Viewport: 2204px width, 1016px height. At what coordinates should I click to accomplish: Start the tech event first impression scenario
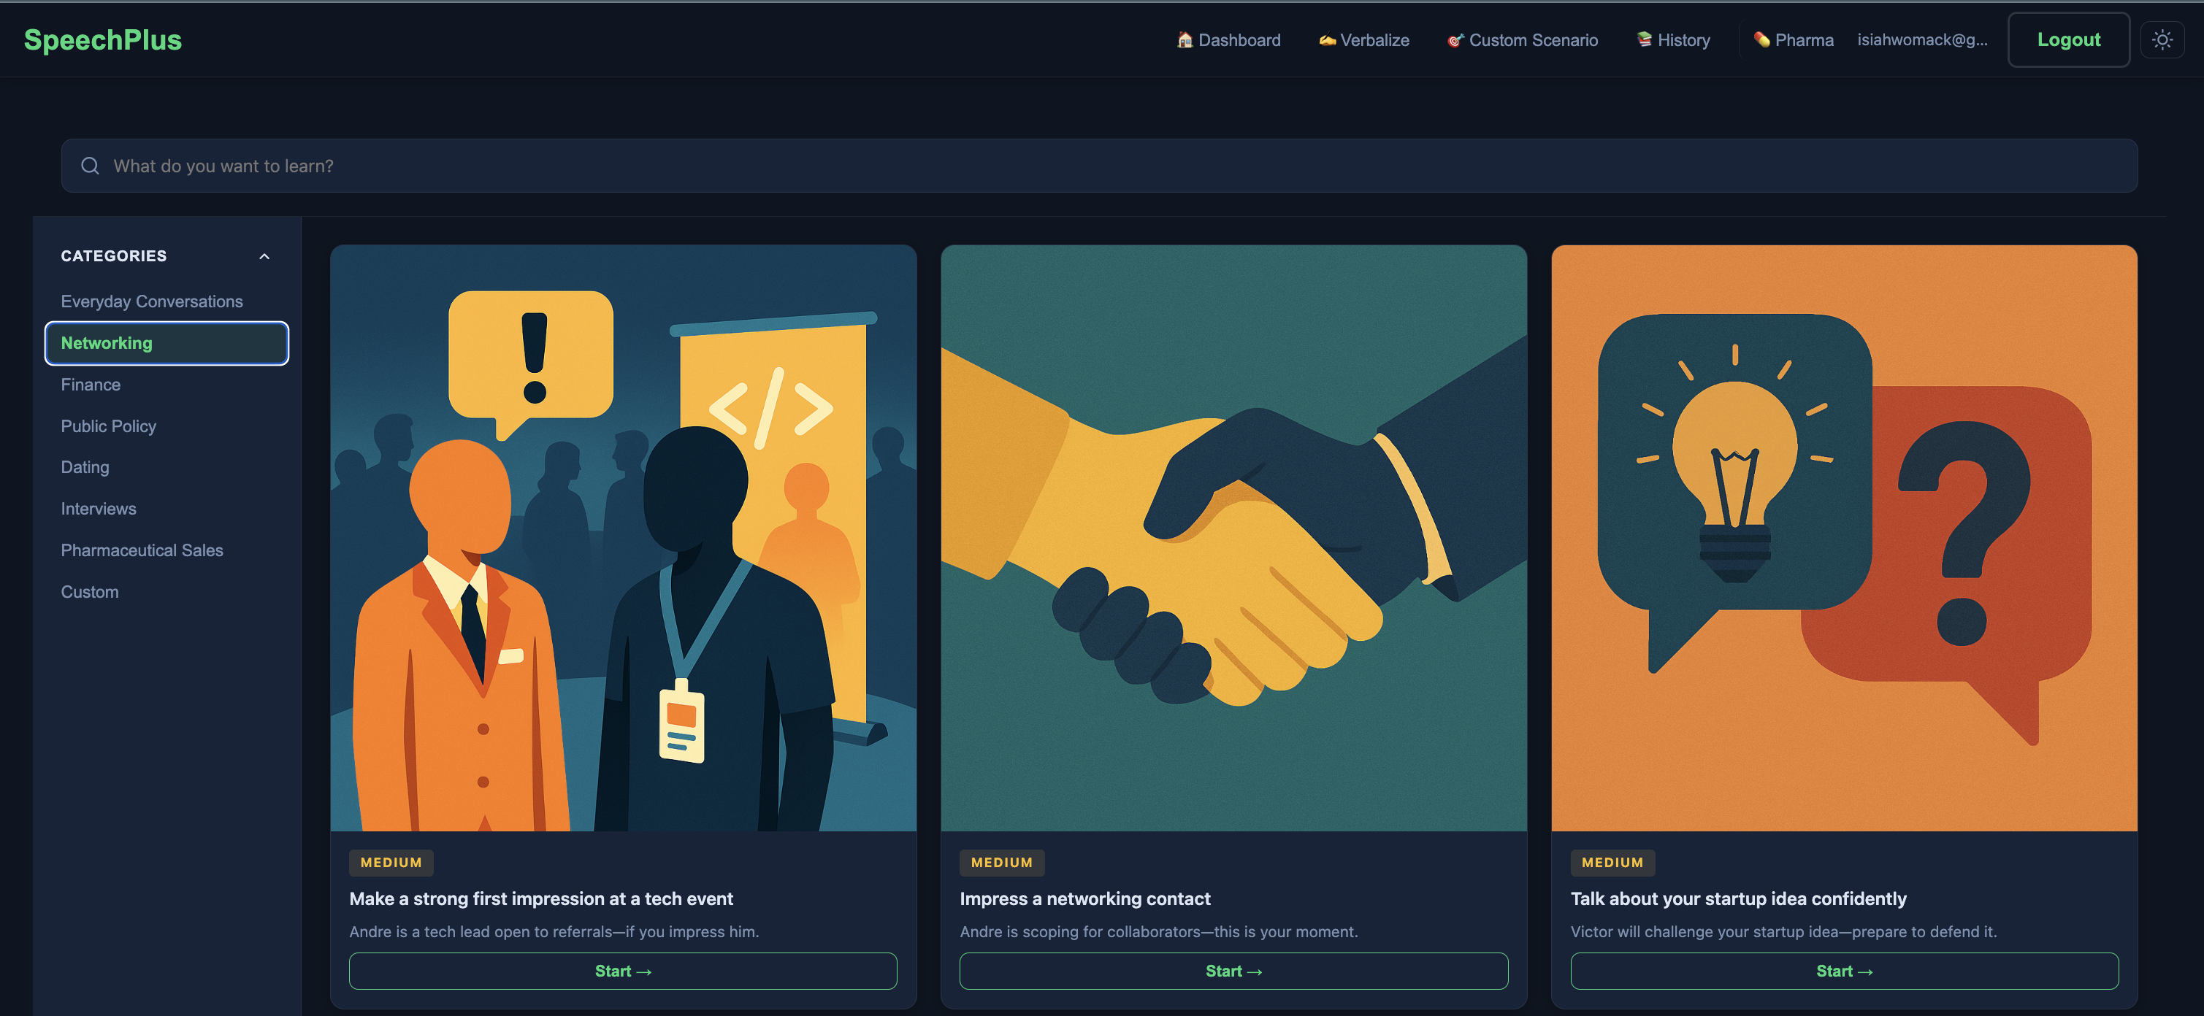(623, 971)
